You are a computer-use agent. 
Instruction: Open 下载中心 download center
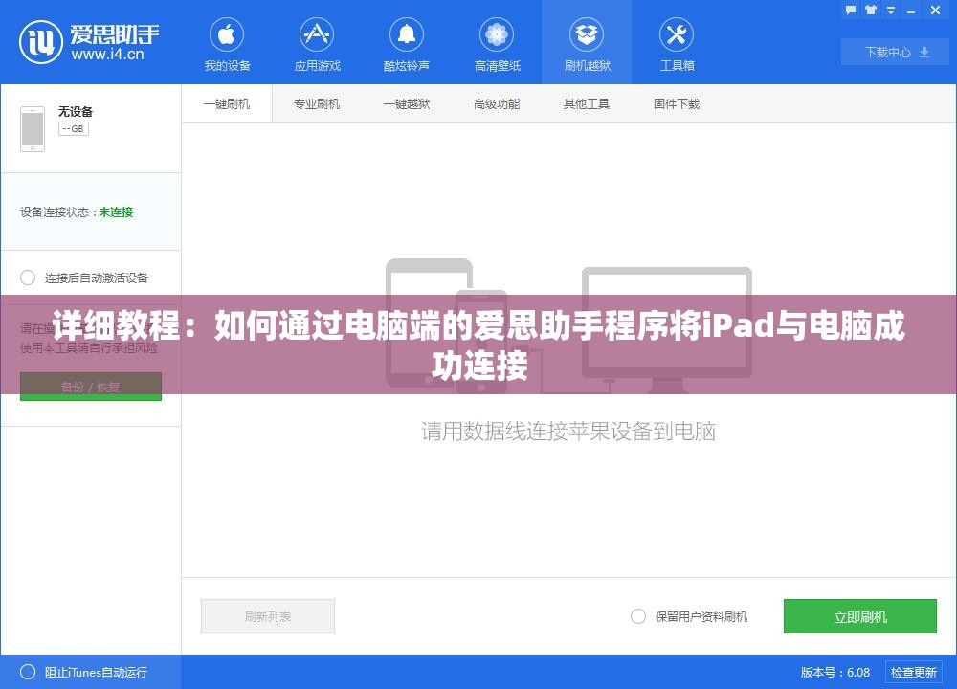(895, 53)
